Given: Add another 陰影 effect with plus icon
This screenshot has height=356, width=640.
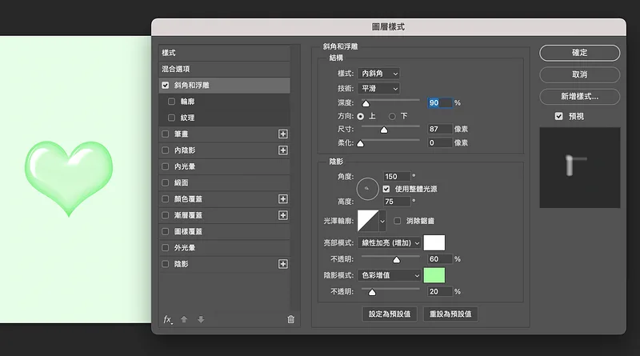Looking at the screenshot, I should pyautogui.click(x=283, y=264).
